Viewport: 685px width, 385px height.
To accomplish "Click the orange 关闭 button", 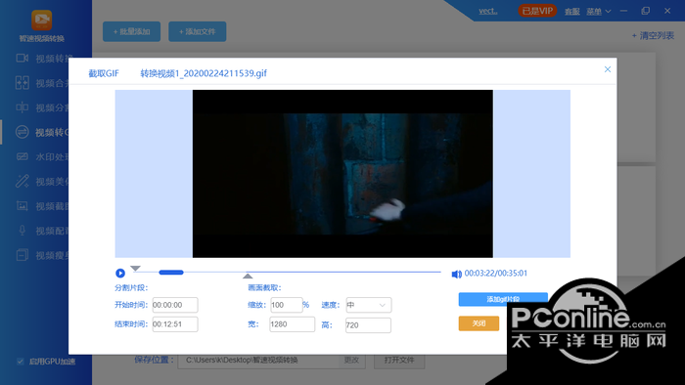I will 479,323.
